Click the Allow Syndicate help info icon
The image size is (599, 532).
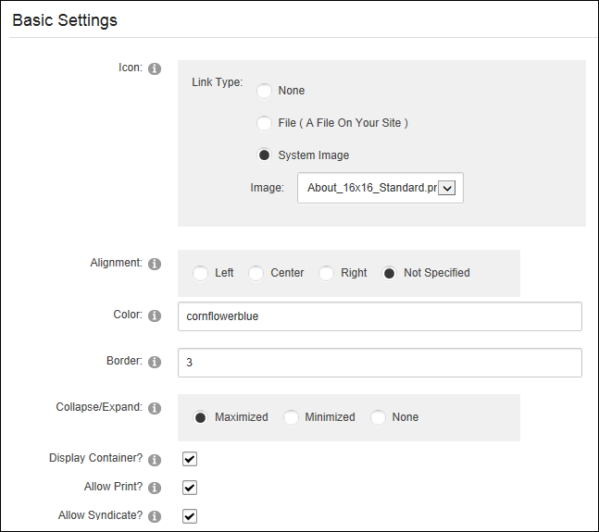pos(155,516)
